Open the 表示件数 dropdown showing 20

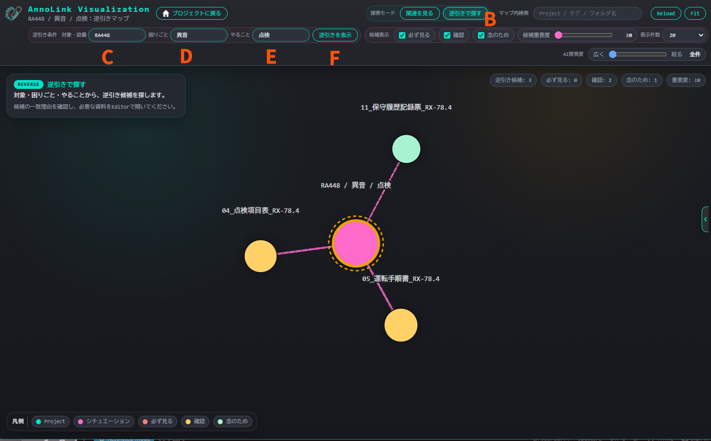click(x=684, y=35)
